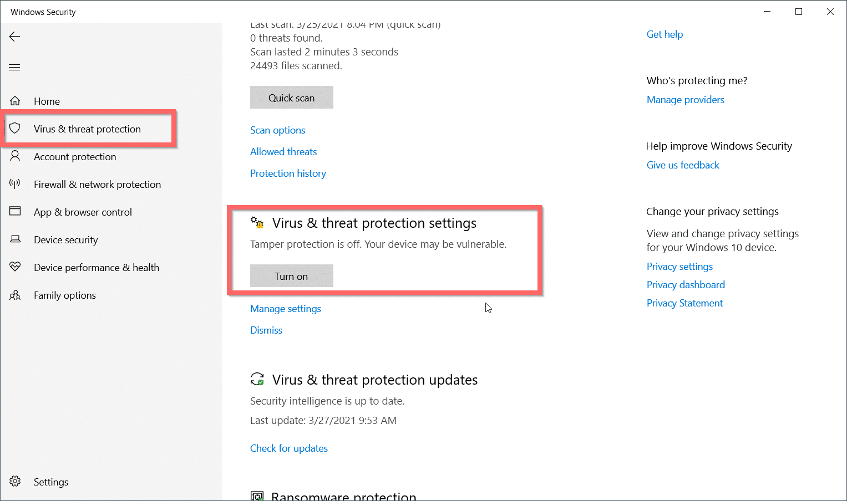Open the Privacy dashboard link
Viewport: 847px width, 501px height.
(686, 285)
